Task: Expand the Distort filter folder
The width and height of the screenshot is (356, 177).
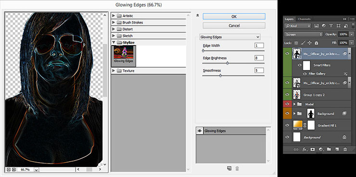Action: coord(114,29)
